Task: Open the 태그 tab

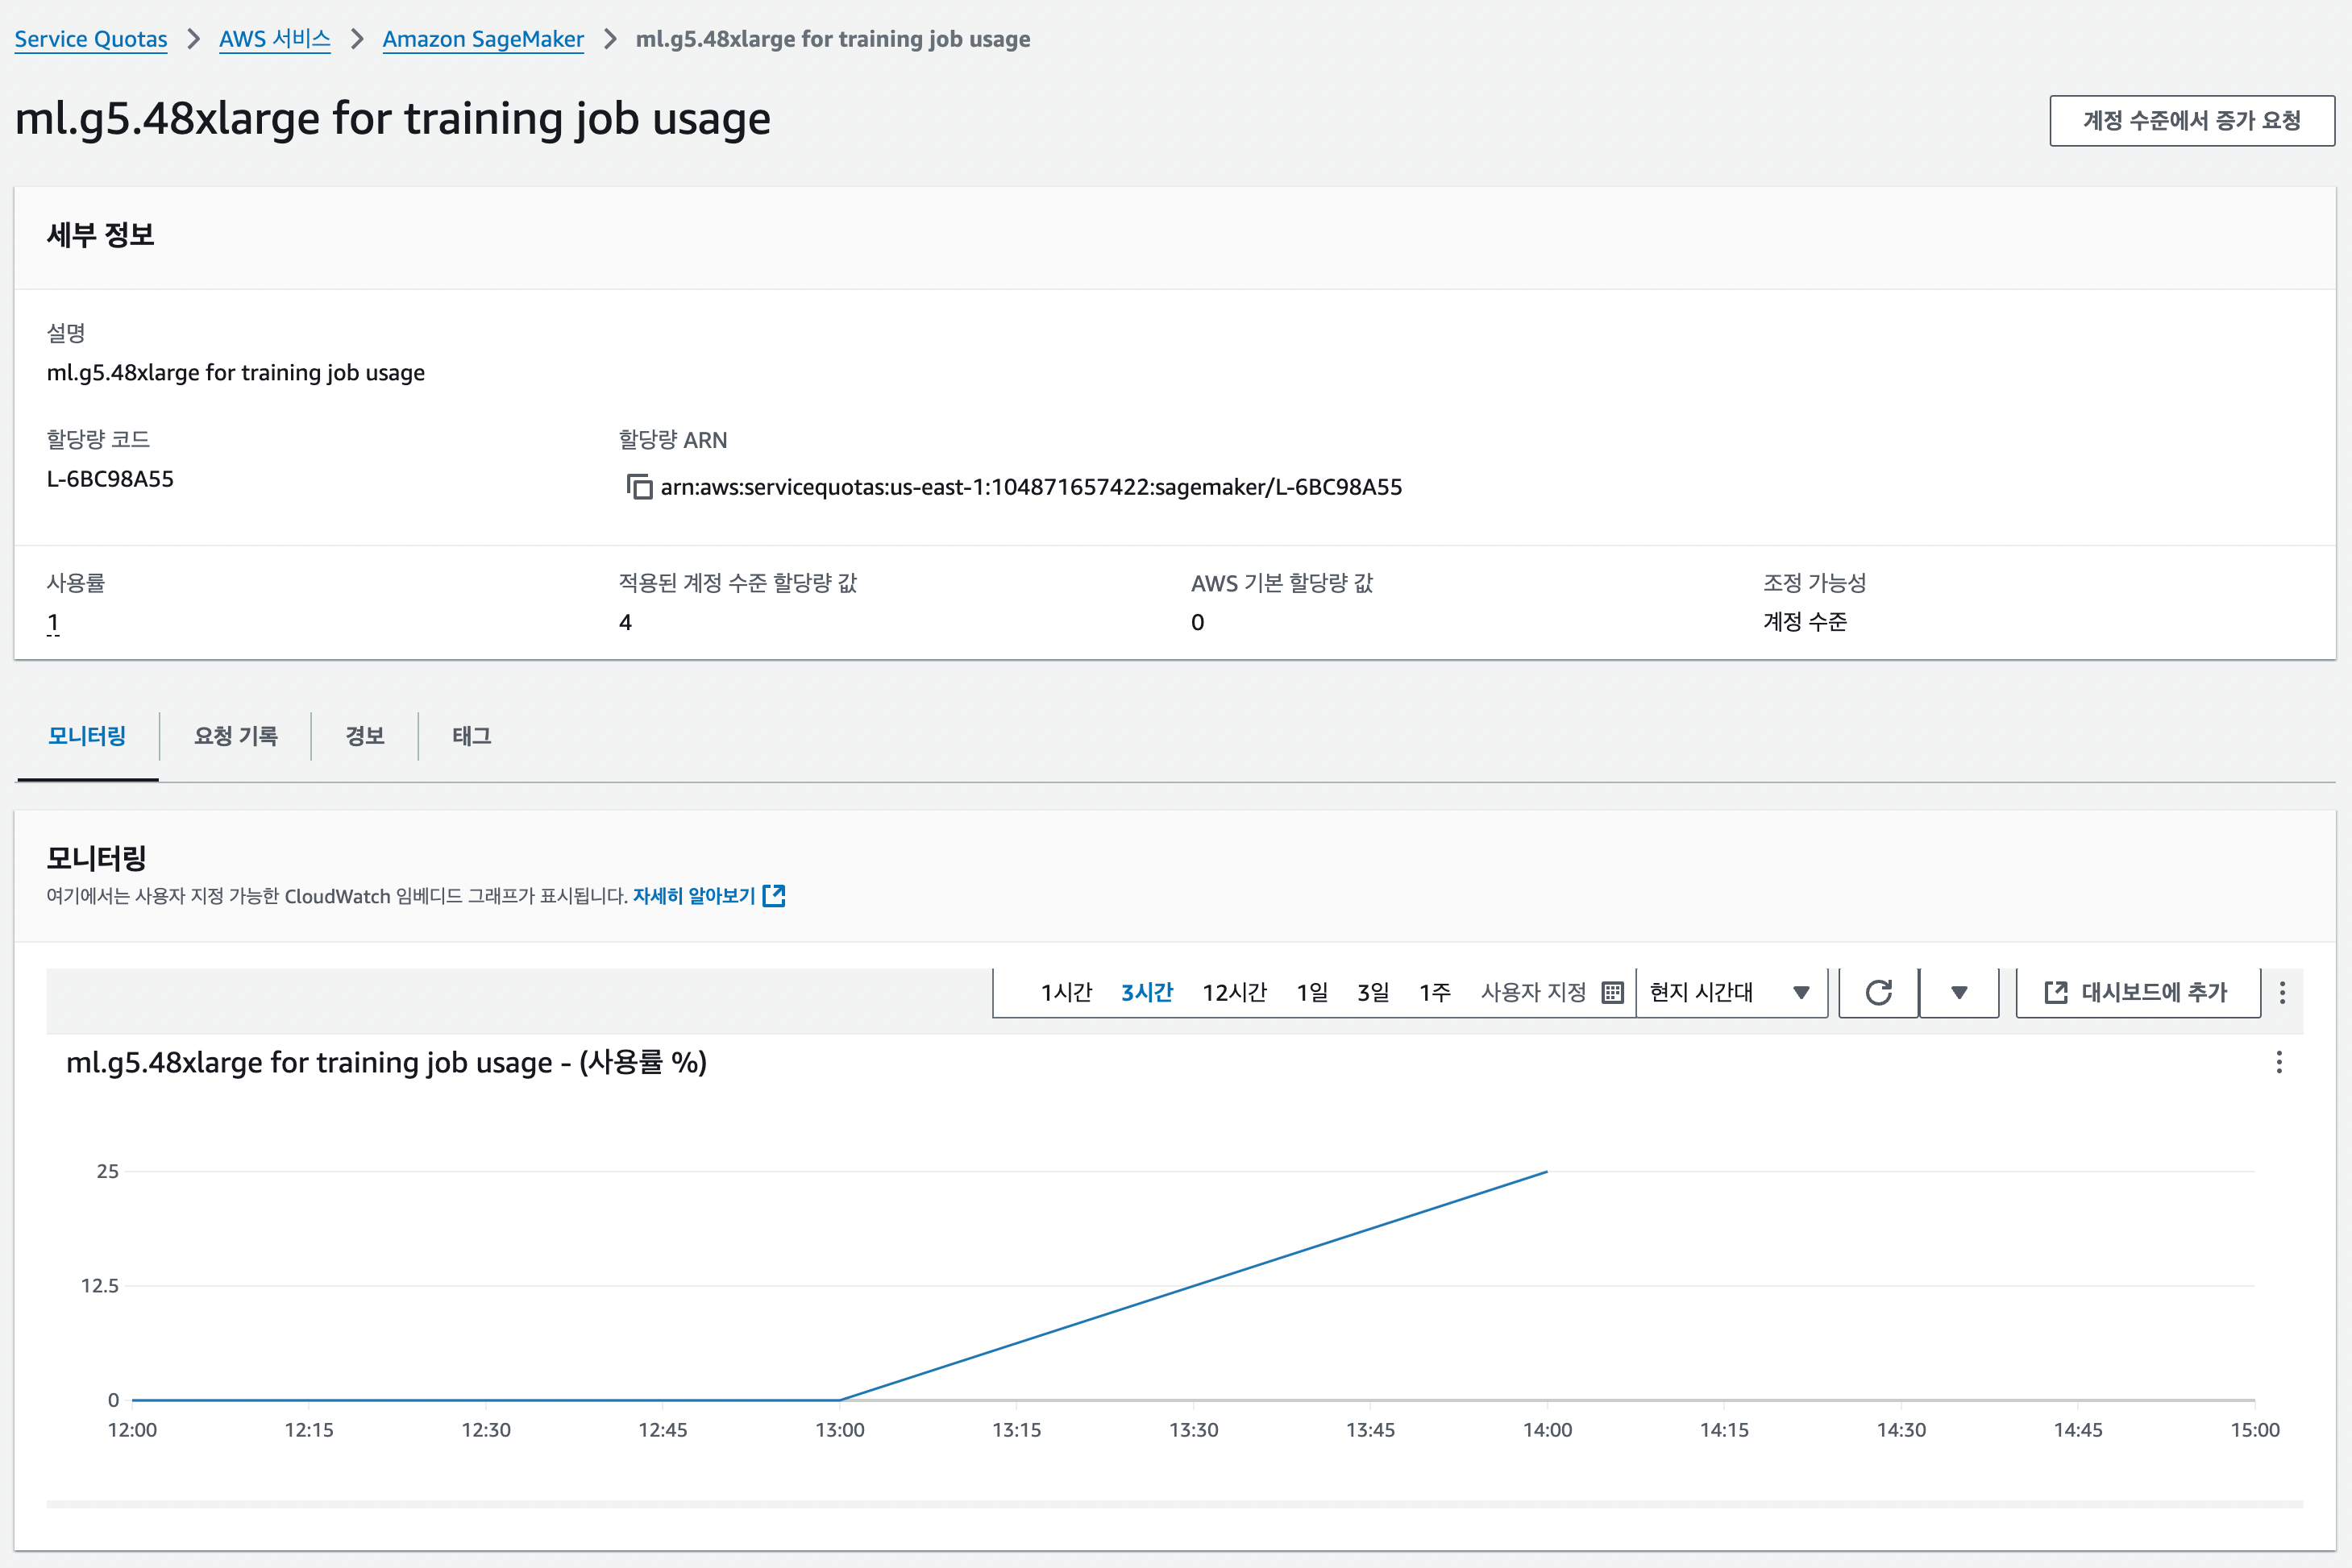Action: pos(472,736)
